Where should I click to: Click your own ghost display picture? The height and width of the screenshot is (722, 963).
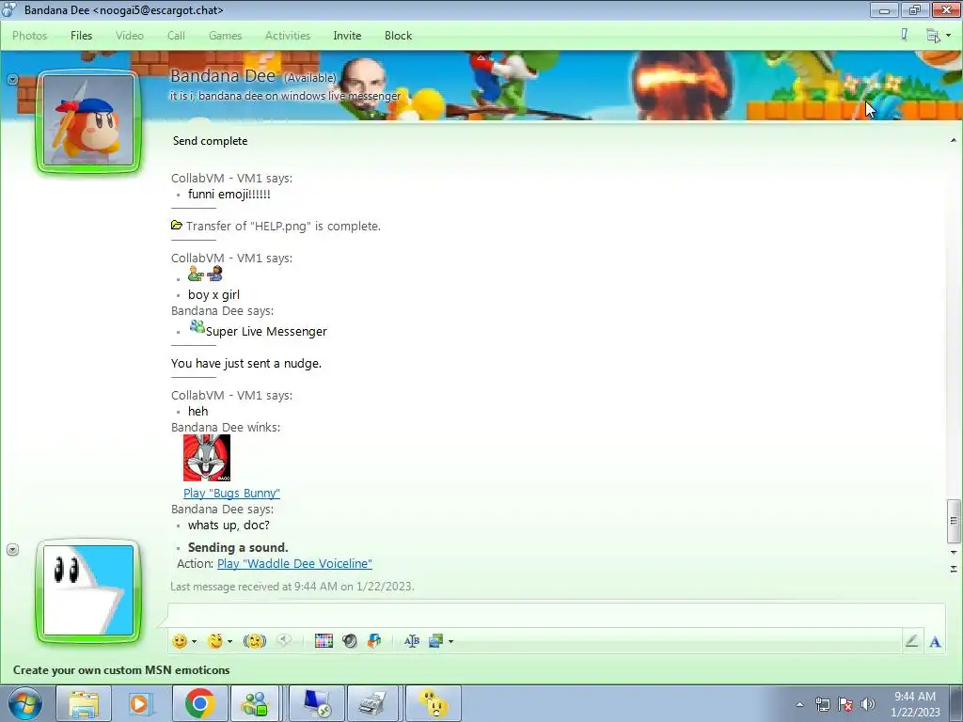[88, 590]
